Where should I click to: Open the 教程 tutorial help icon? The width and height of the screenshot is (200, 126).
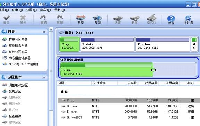pyautogui.click(x=171, y=20)
